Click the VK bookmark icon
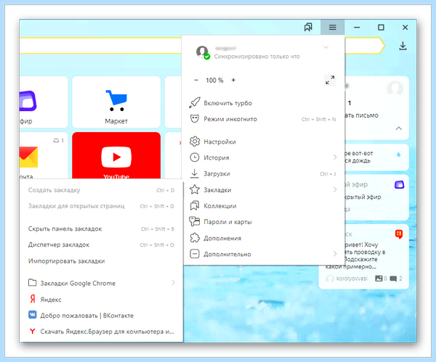 tap(33, 315)
